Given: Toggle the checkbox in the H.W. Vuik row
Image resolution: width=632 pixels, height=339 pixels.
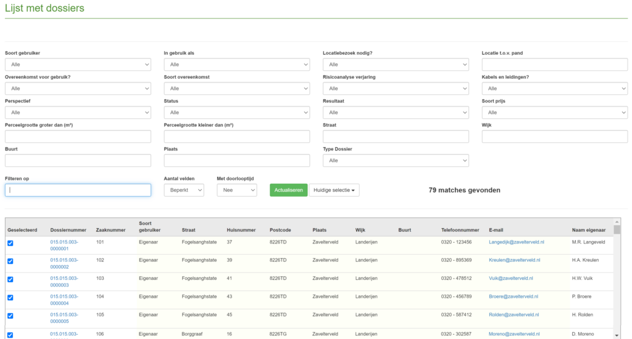Looking at the screenshot, I should click(10, 279).
